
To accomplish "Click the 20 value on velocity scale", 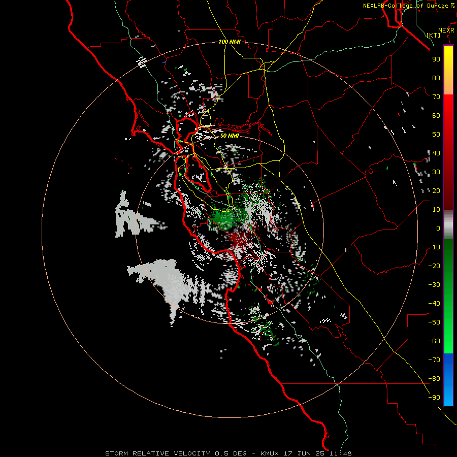I will [436, 190].
